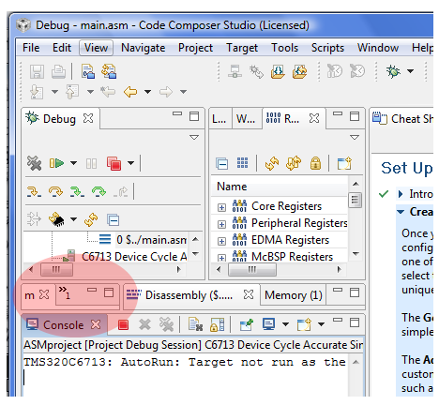Click the Print icon in main toolbar
439x405 pixels.
(58, 72)
